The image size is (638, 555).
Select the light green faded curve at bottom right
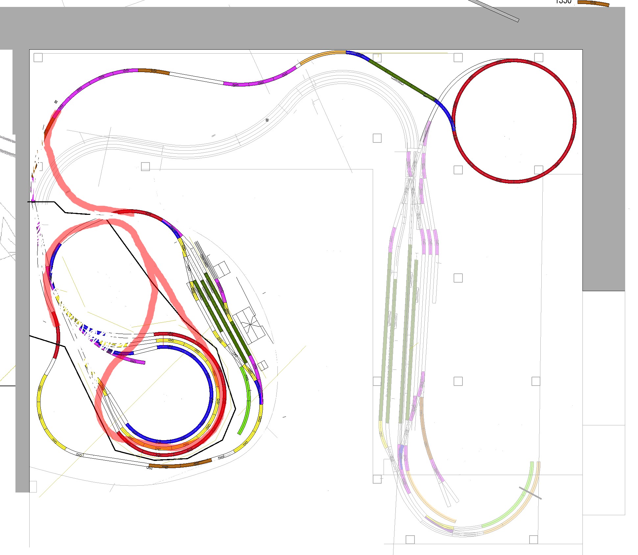[x=513, y=508]
